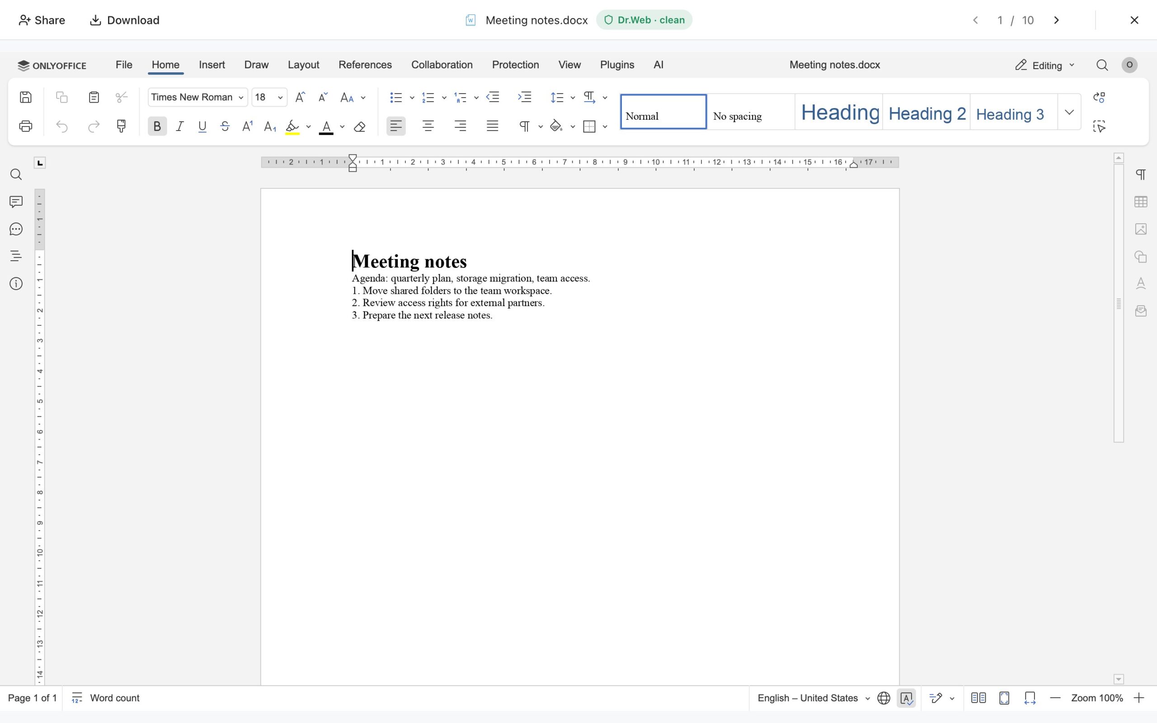Decrease indent of the paragraph
1157x723 pixels.
point(493,97)
